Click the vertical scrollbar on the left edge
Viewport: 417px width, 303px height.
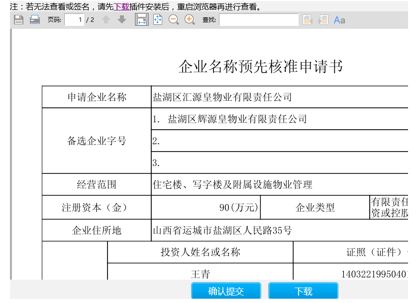[x=11, y=149]
